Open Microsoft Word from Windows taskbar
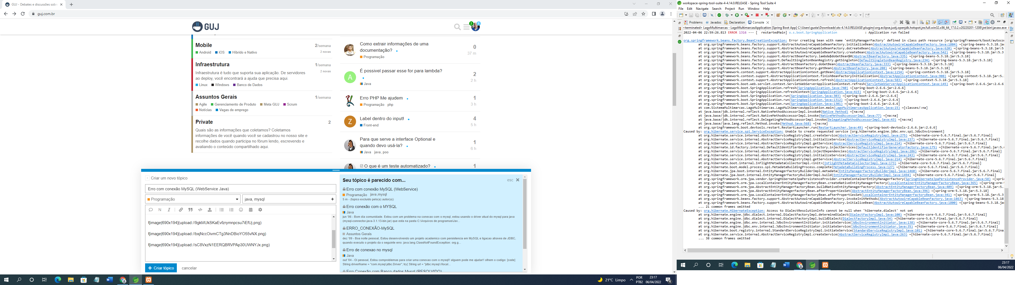Image resolution: width=1015 pixels, height=285 pixels. pyautogui.click(x=109, y=280)
